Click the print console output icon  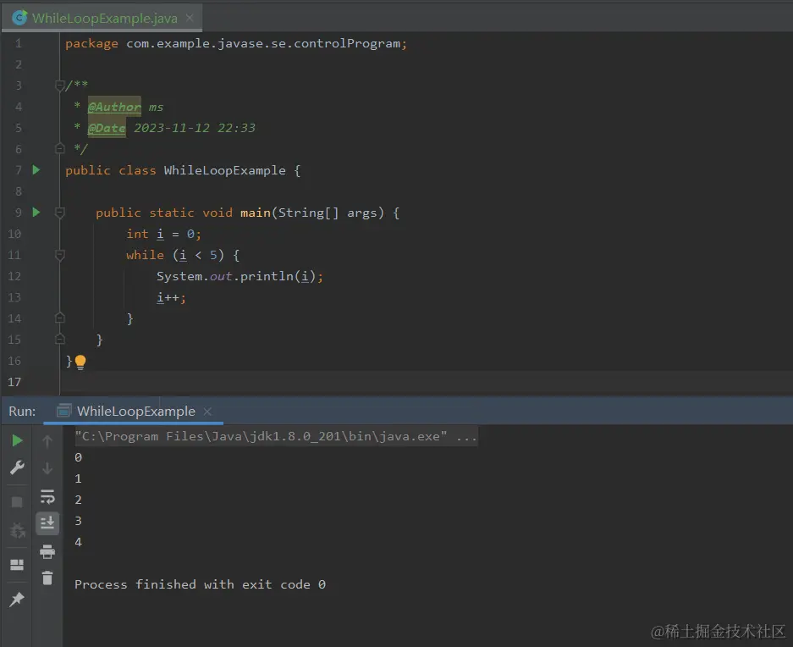[47, 551]
